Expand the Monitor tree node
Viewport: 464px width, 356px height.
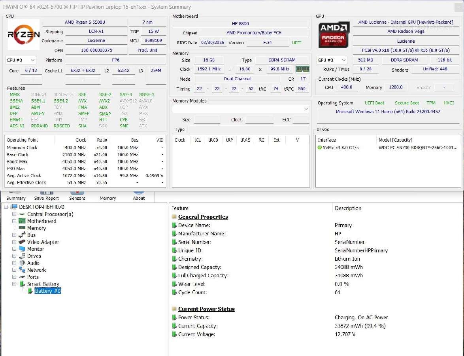point(14,249)
